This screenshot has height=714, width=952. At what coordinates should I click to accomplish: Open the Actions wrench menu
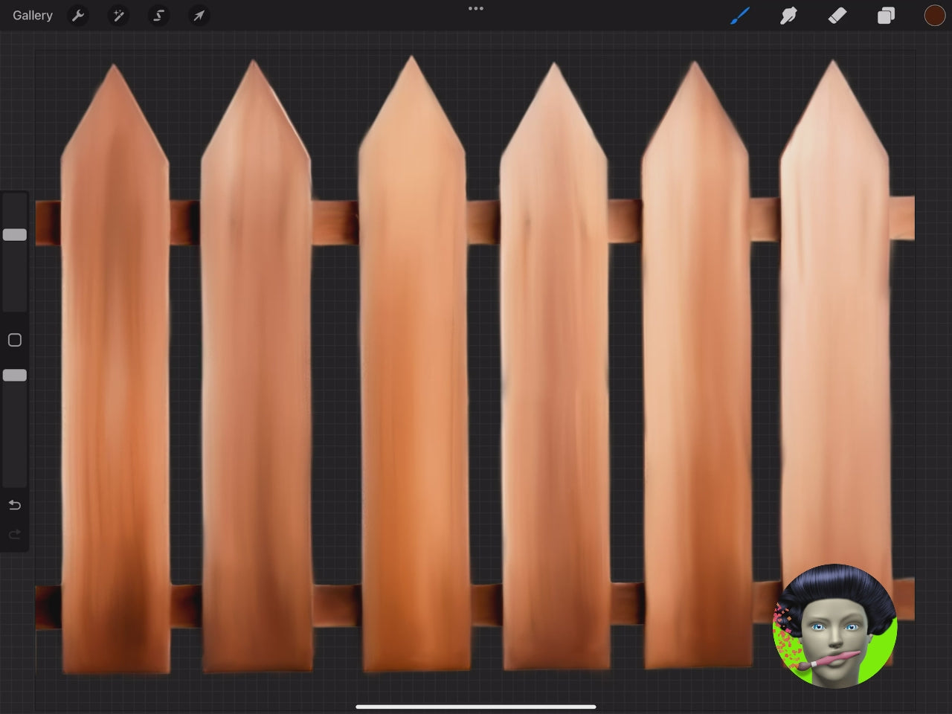tap(78, 16)
